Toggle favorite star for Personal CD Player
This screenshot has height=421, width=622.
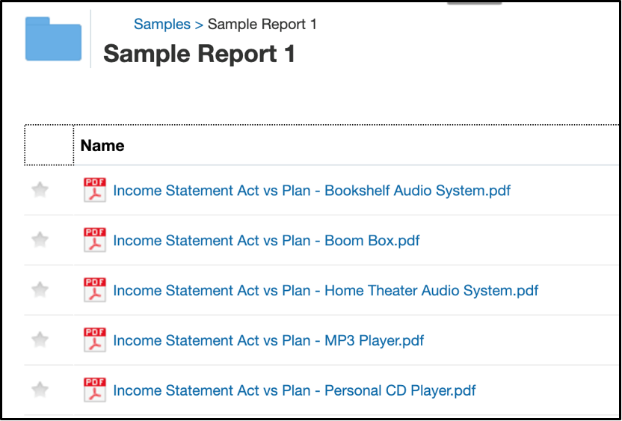[40, 390]
